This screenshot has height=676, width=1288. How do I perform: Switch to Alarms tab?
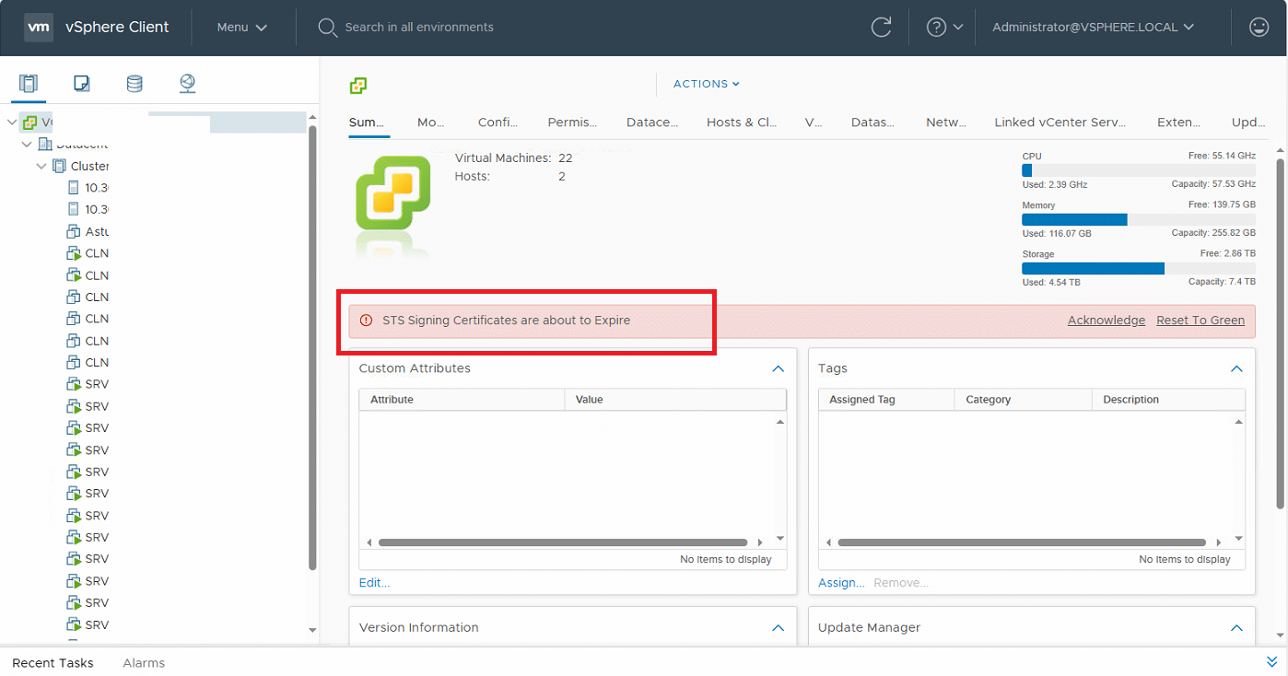click(144, 663)
